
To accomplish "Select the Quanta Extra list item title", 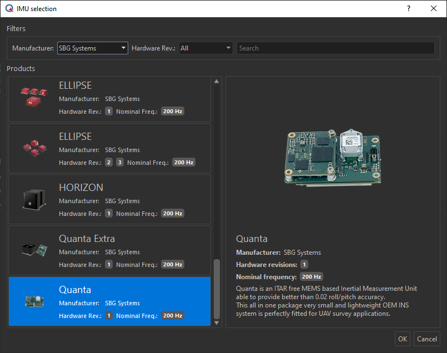I will click(x=87, y=239).
